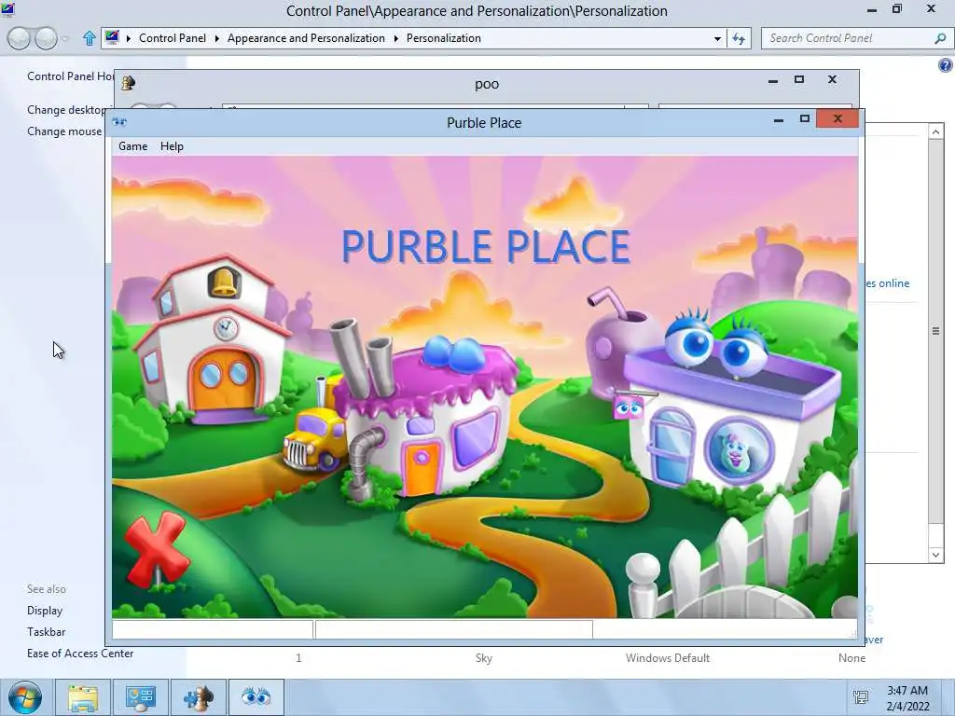The image size is (955, 716).
Task: Open Change mouse pointers link
Action: pos(64,131)
